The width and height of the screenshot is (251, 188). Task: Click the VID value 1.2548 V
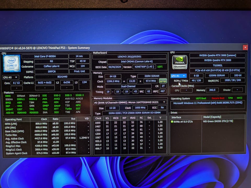click(x=84, y=138)
